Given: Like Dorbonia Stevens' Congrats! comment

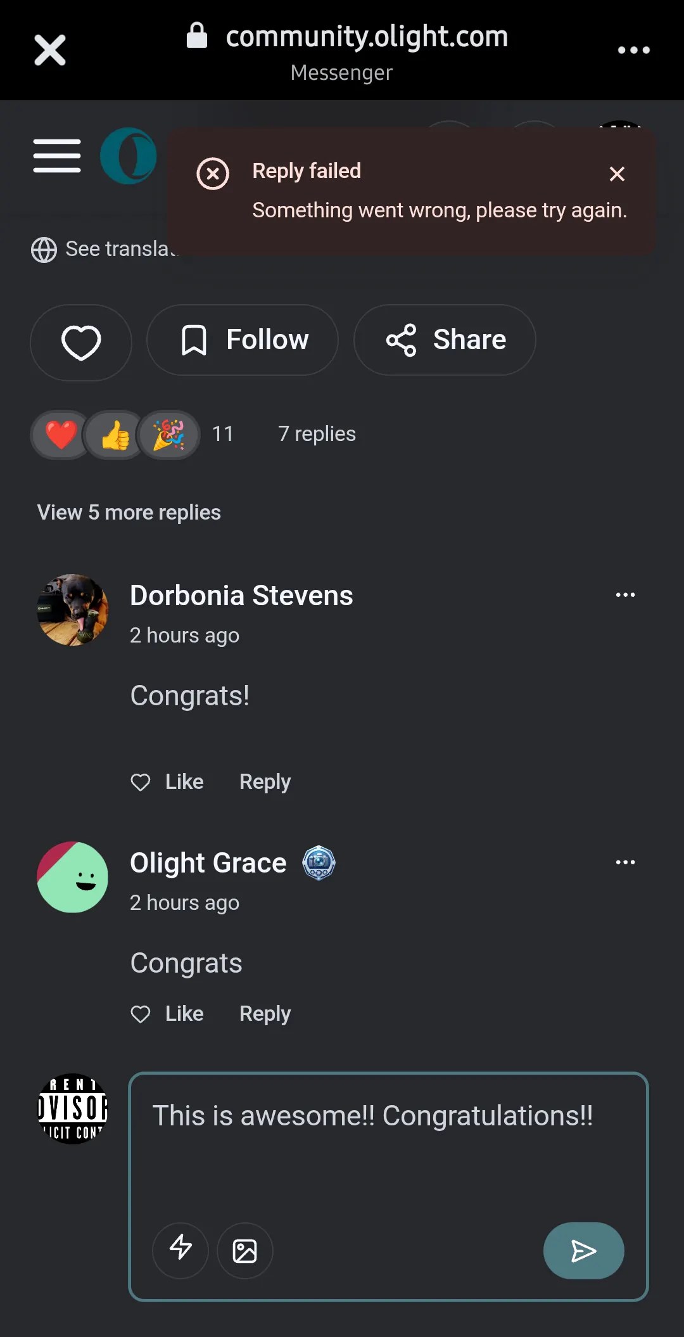Looking at the screenshot, I should [x=167, y=782].
